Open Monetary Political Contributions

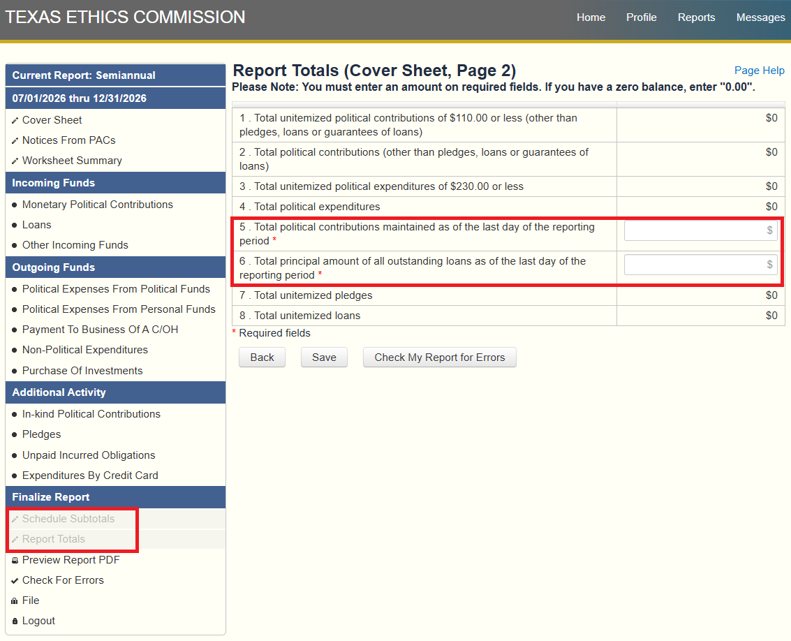pyautogui.click(x=97, y=205)
